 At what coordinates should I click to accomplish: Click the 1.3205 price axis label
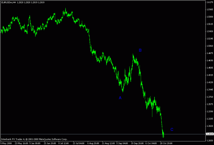[210, 119]
